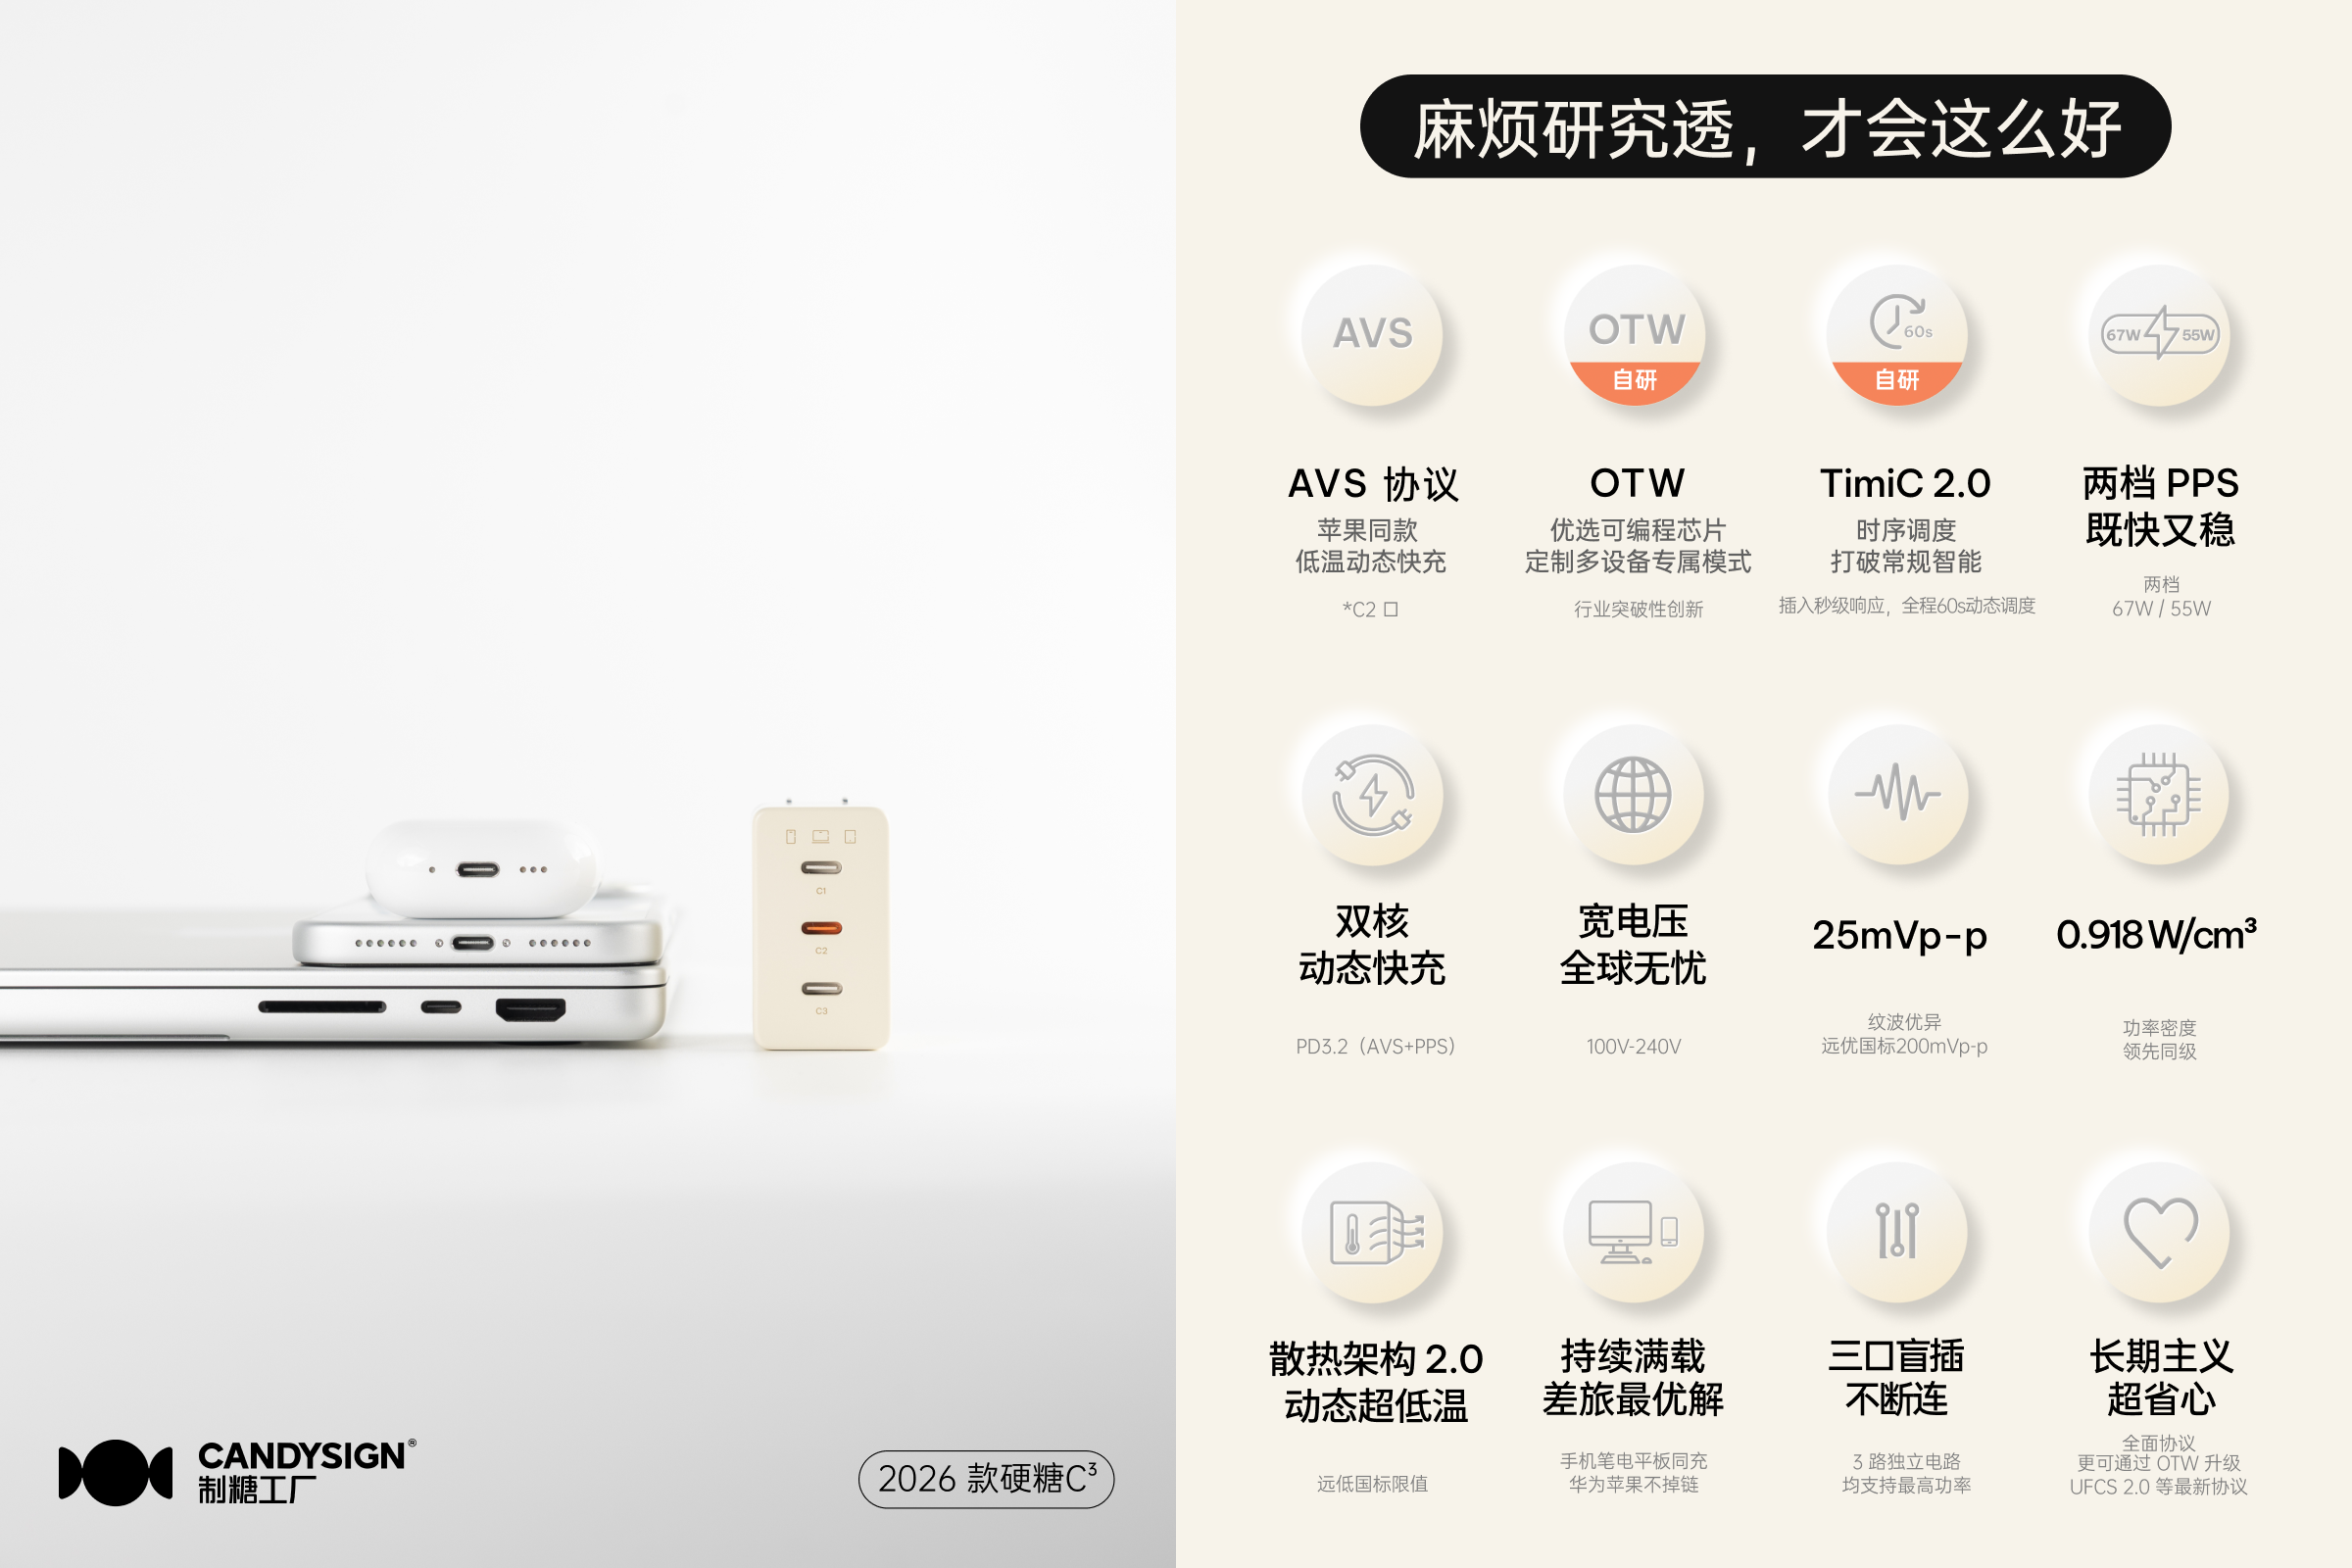Click the thermometer heat dissipation icon

click(x=1372, y=1233)
